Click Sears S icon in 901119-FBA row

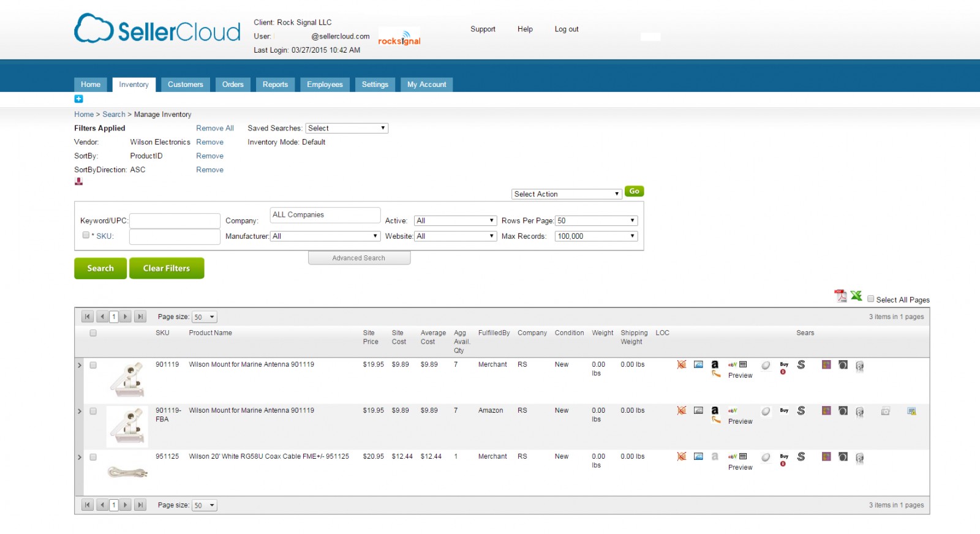pos(801,410)
